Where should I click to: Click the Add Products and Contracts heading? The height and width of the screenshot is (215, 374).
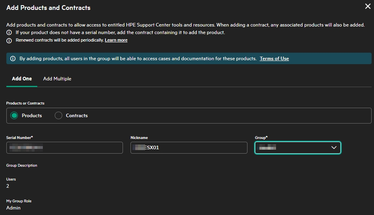[x=48, y=8]
